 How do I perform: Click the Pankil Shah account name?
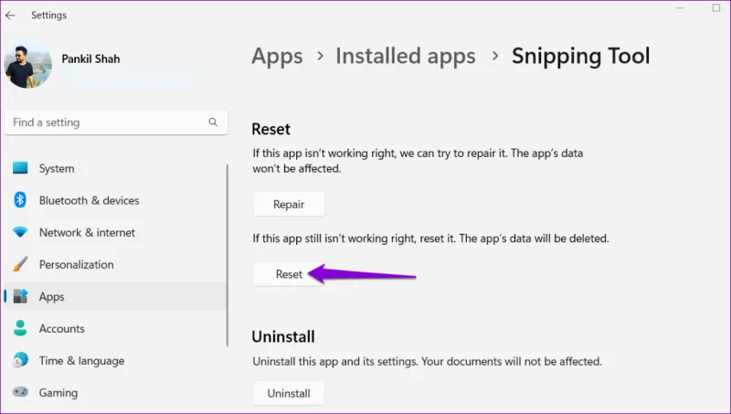(90, 58)
